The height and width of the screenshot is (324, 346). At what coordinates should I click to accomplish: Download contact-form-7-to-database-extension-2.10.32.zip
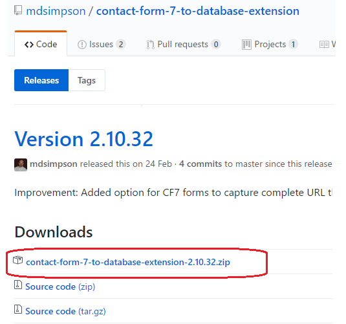[128, 262]
